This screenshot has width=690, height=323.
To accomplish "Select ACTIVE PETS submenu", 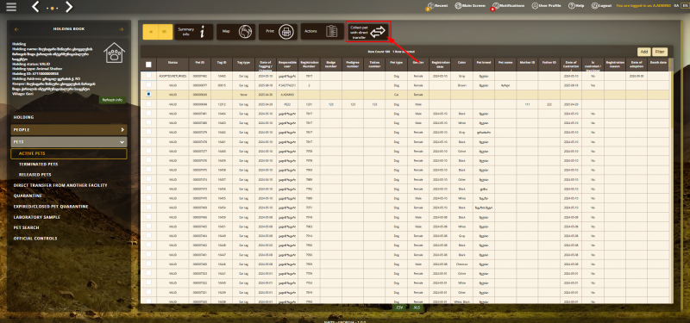I will [x=69, y=153].
